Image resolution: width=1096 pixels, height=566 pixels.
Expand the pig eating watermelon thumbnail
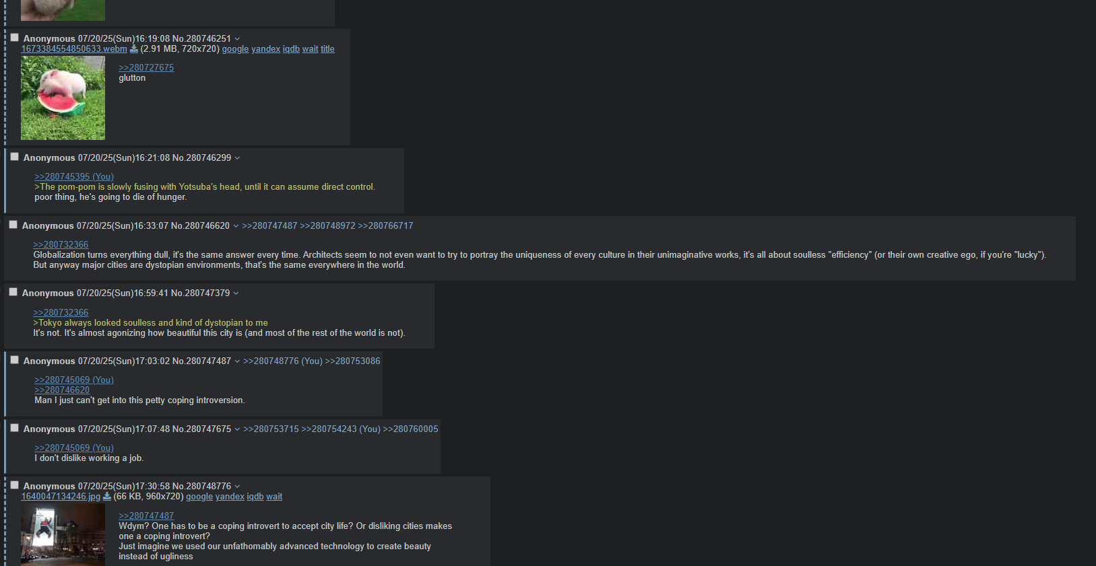[x=63, y=98]
